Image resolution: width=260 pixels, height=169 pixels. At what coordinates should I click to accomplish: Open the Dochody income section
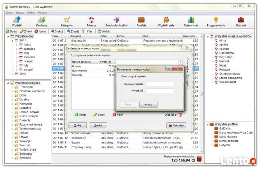coord(42,22)
